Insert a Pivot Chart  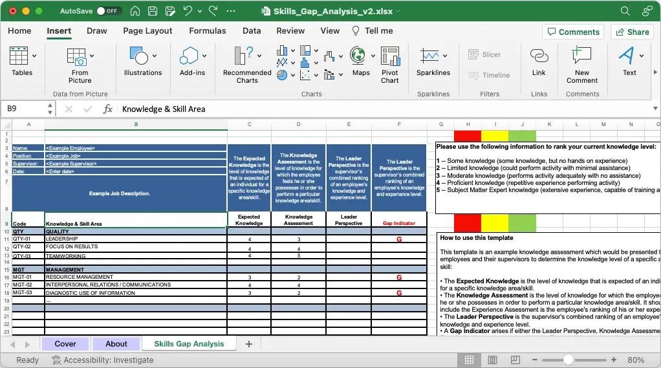(390, 65)
